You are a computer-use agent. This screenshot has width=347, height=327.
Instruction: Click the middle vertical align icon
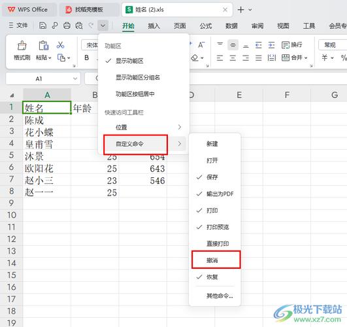[x=233, y=45]
